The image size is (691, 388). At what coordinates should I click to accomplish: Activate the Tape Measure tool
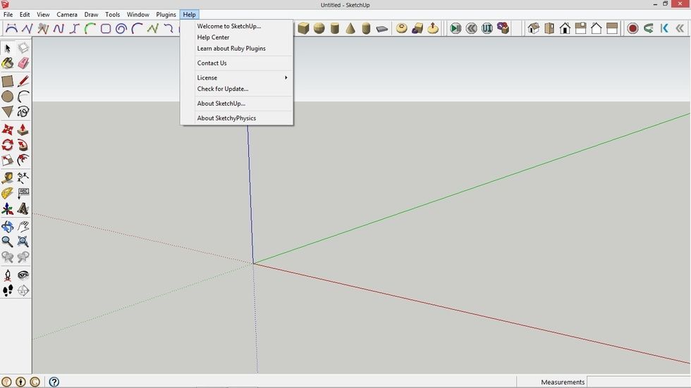click(8, 177)
